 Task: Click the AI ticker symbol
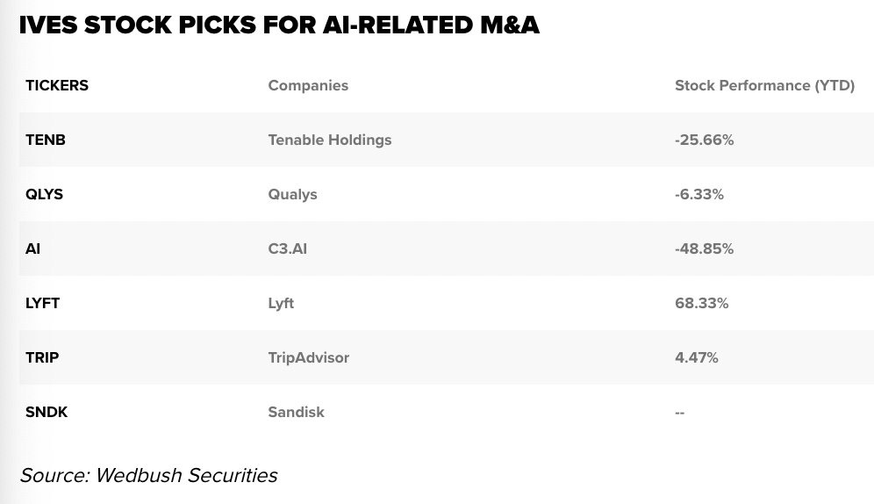click(33, 248)
